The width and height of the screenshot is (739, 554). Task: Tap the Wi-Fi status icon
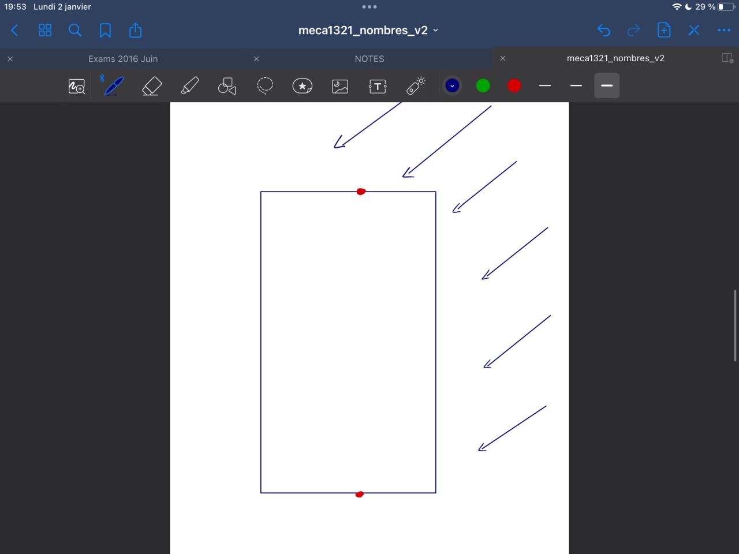(x=677, y=7)
